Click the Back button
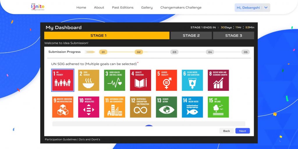 (226, 131)
